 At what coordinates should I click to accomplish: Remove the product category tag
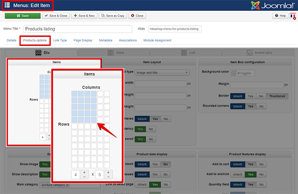pyautogui.click(x=67, y=185)
